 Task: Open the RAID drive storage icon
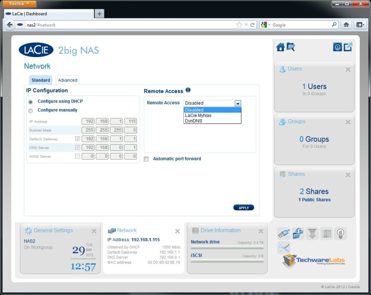(326, 233)
